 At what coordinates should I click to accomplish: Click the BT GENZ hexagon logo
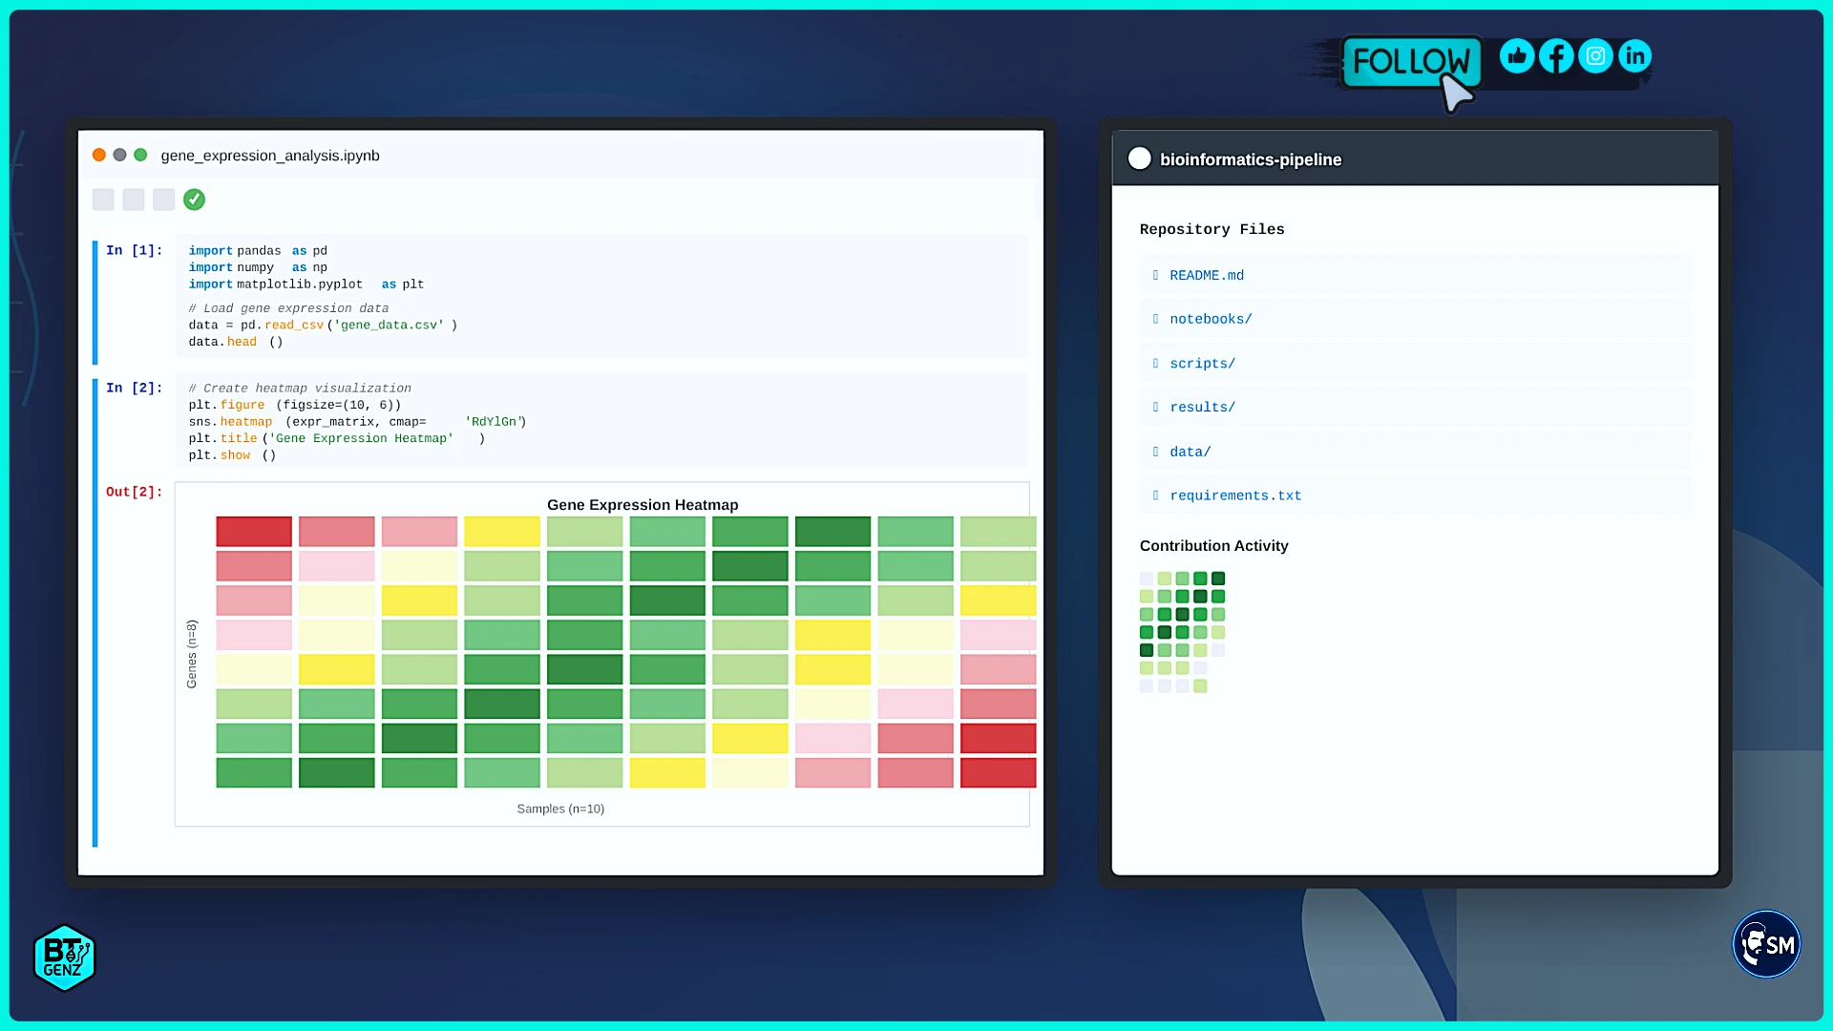click(63, 957)
